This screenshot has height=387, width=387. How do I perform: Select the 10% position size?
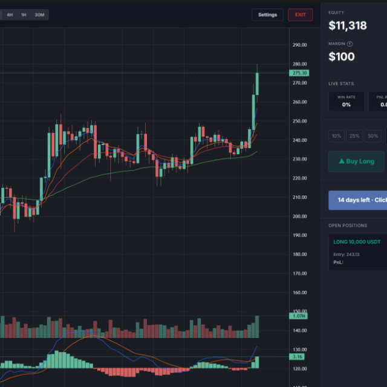336,136
